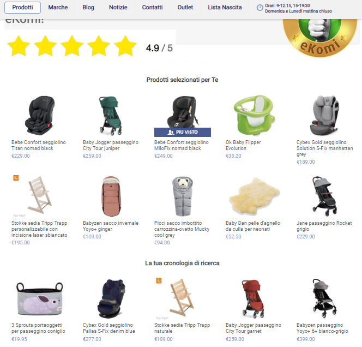The height and width of the screenshot is (347, 362).
Task: Open the Prodotti menu
Action: pos(23,8)
